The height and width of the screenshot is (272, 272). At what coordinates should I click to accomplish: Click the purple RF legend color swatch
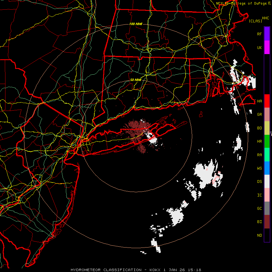point(267,34)
